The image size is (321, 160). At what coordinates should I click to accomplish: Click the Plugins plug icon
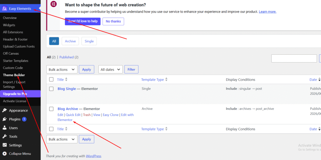click(4, 119)
